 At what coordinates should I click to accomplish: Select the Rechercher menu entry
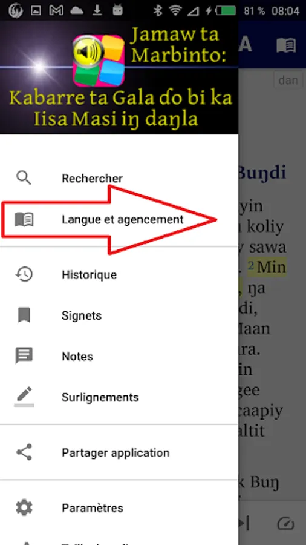[x=119, y=178]
